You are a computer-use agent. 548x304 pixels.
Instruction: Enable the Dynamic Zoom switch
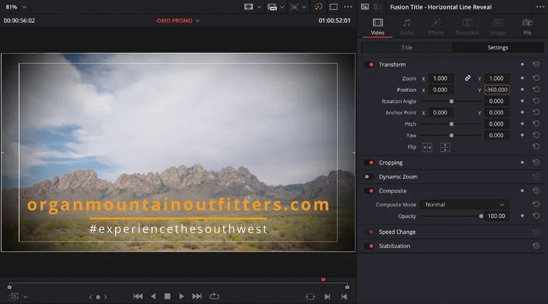(x=369, y=177)
